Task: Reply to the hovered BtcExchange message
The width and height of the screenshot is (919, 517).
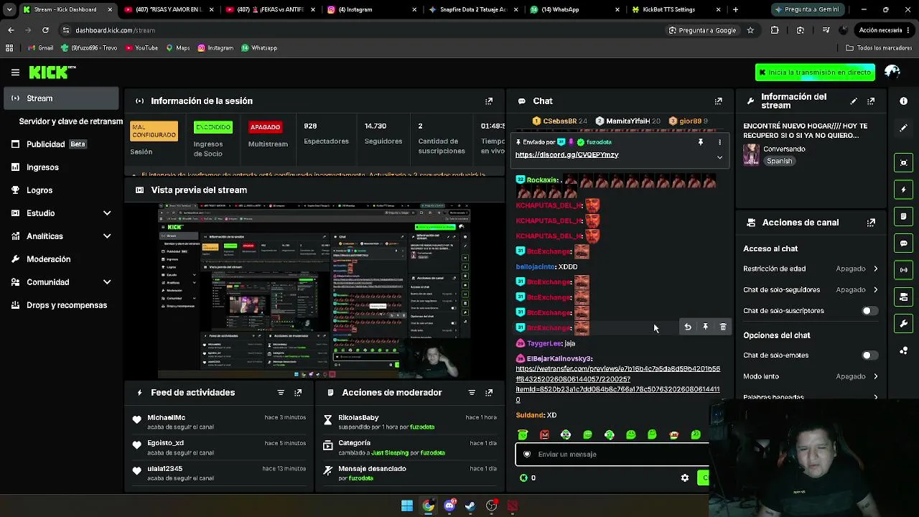Action: tap(688, 327)
